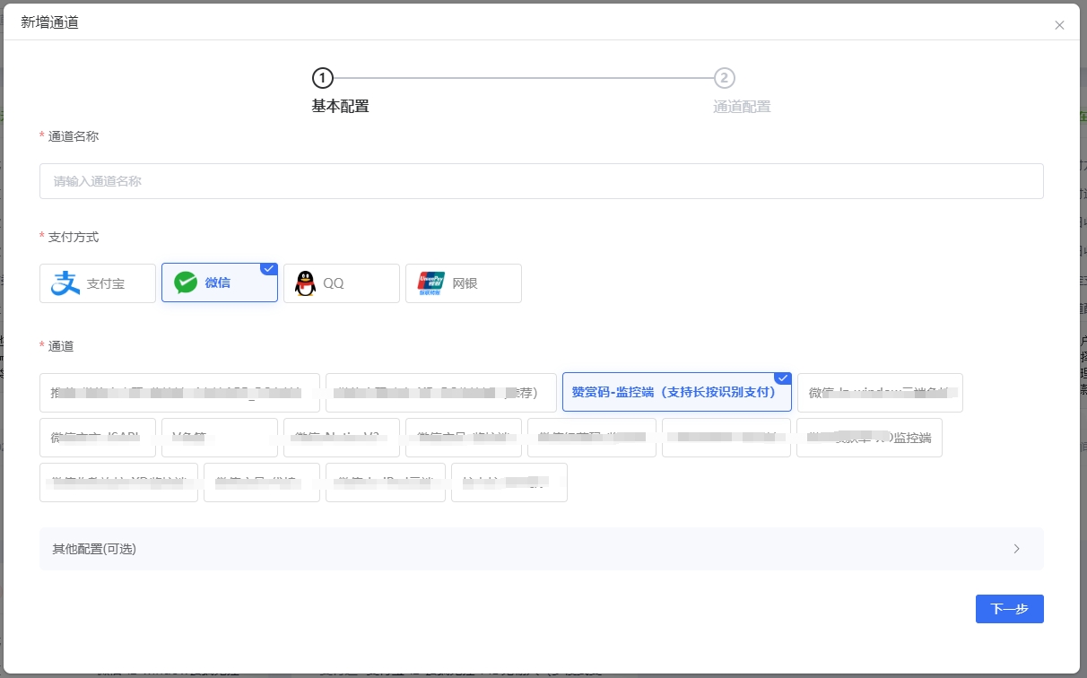Click the green WeChat logo icon

[x=186, y=283]
